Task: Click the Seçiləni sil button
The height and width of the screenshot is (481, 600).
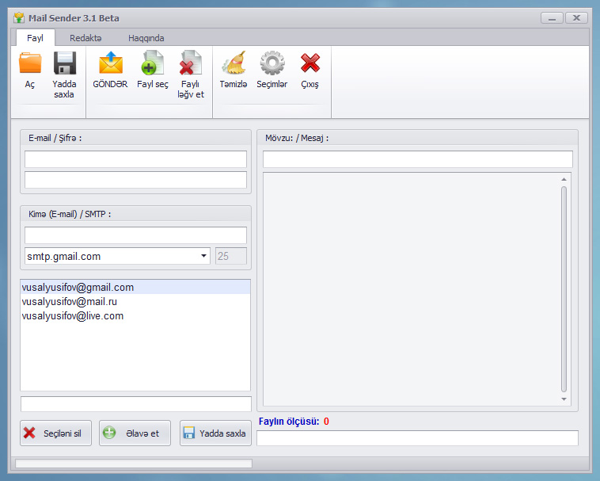Action: coord(56,433)
